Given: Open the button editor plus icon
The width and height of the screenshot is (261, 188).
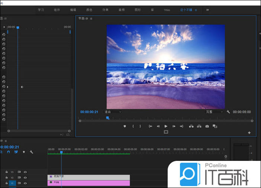Looking at the screenshot, I should [x=249, y=133].
